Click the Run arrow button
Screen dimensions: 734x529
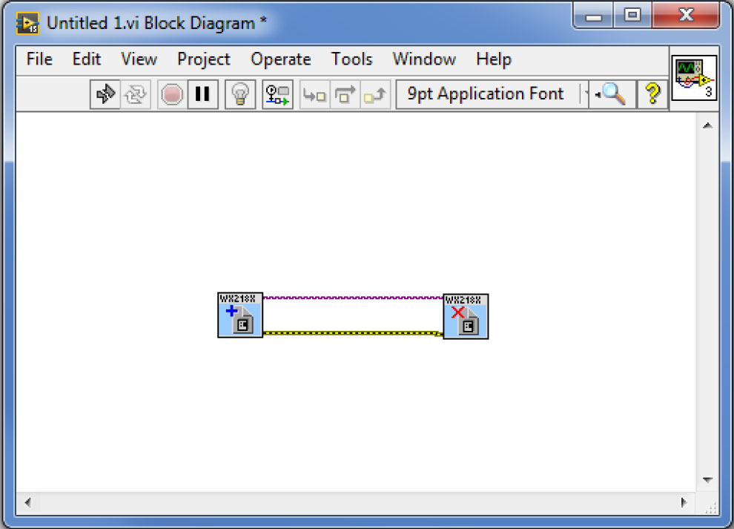pyautogui.click(x=105, y=95)
